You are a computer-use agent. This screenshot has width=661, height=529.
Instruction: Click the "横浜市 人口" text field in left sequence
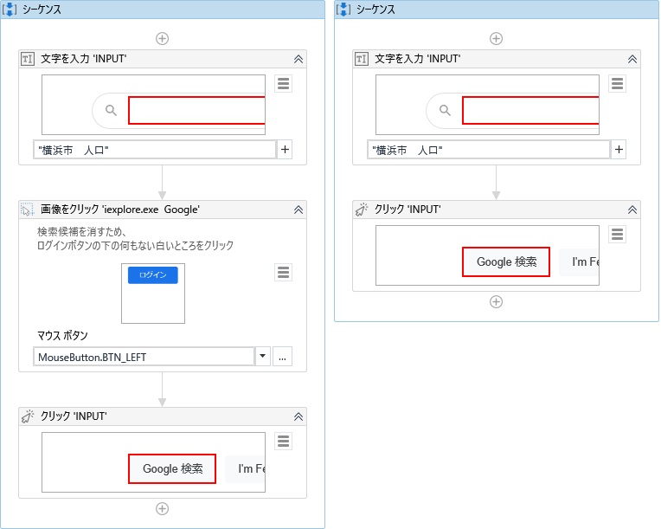pos(154,150)
